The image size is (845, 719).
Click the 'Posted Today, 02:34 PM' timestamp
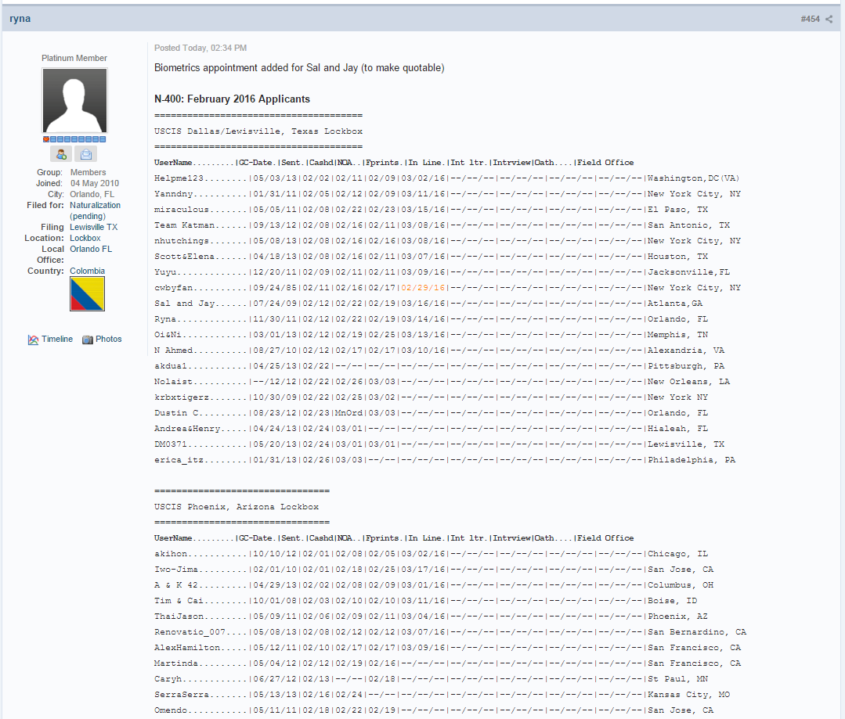click(200, 48)
